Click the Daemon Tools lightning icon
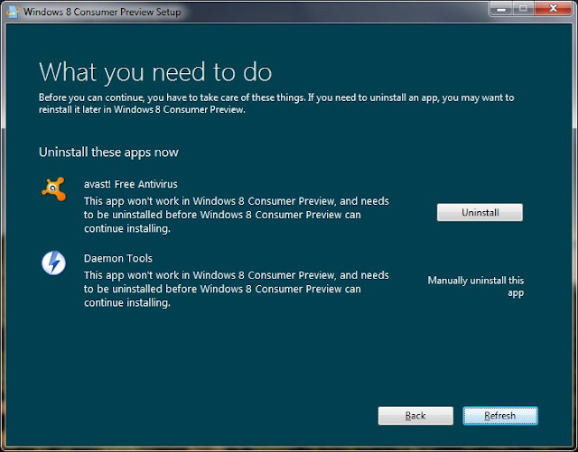Image resolution: width=578 pixels, height=452 pixels. pos(54,263)
